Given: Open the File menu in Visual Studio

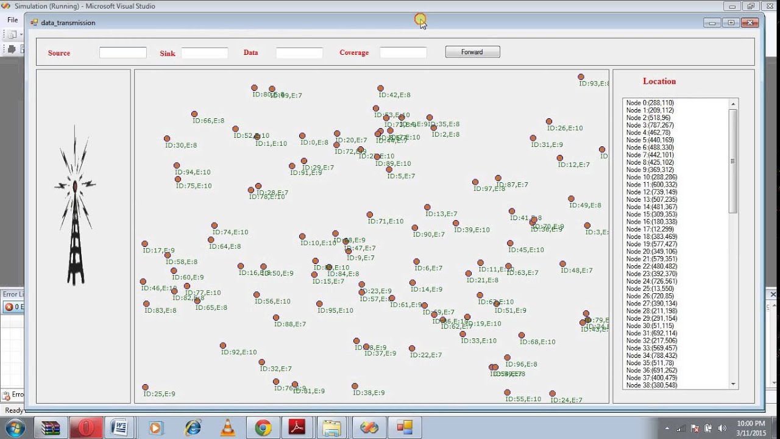Looking at the screenshot, I should 12,20.
